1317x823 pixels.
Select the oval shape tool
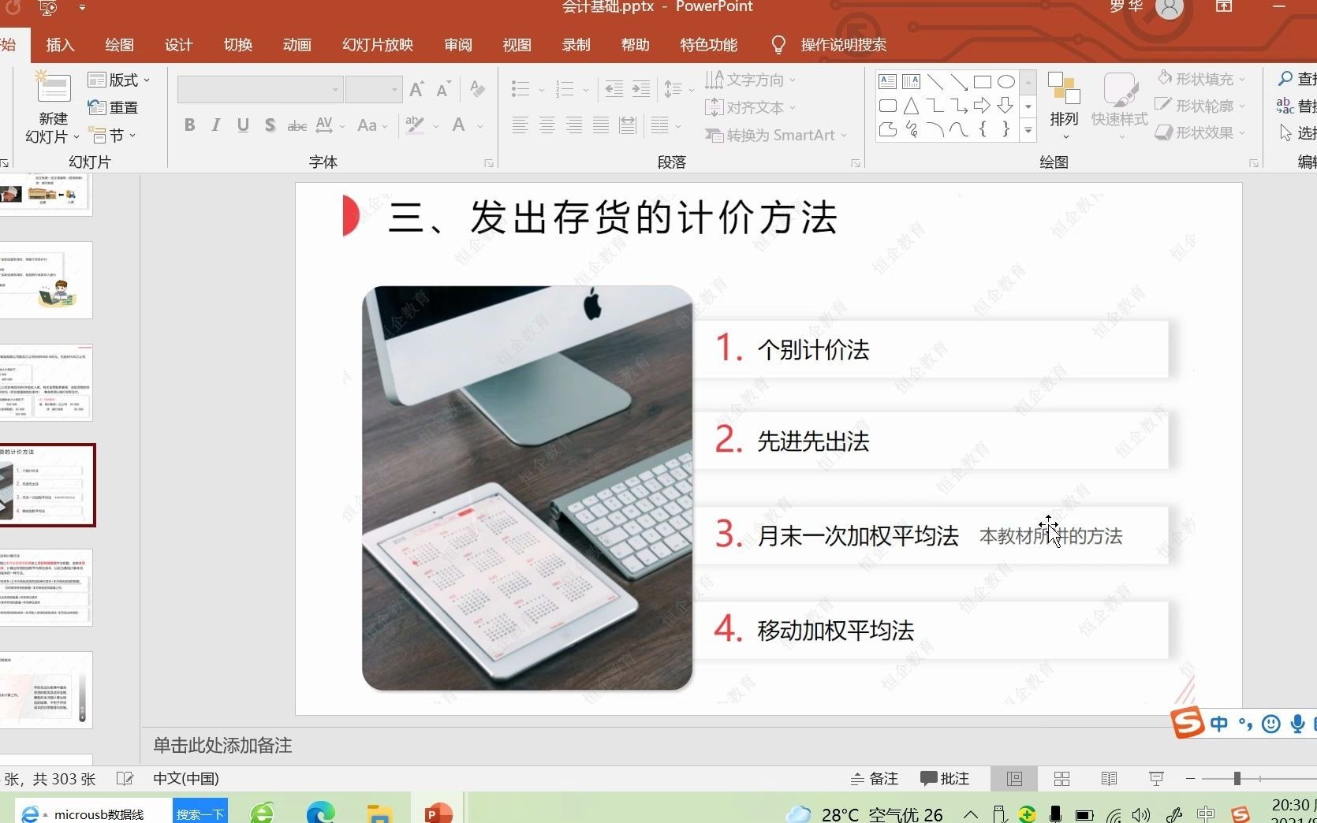coord(1005,80)
